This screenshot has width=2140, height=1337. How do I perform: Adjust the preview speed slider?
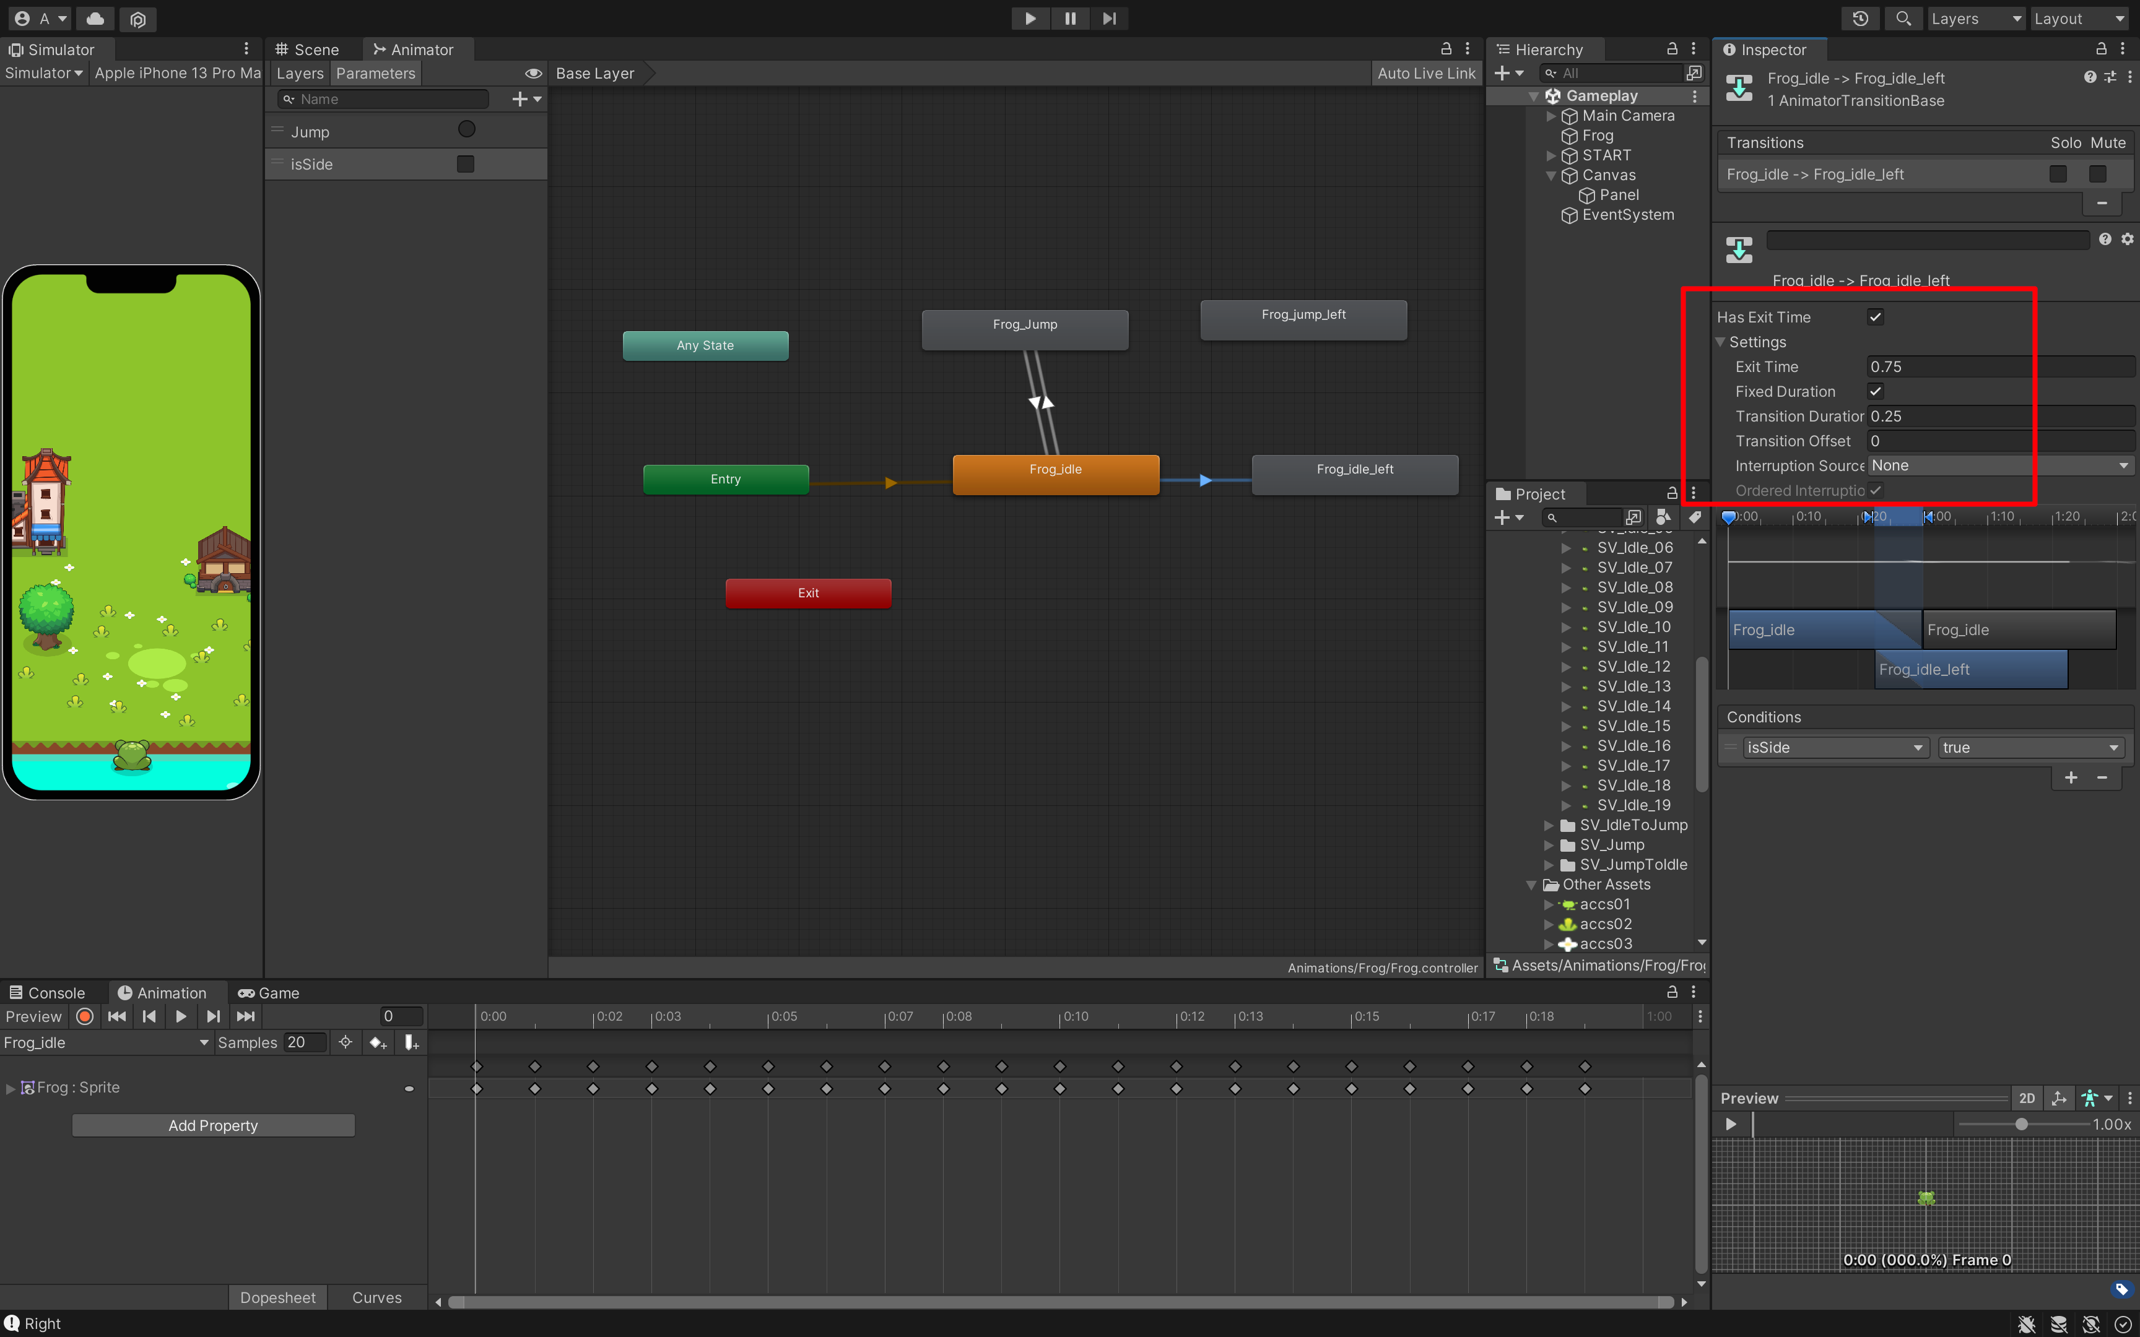pyautogui.click(x=2022, y=1124)
